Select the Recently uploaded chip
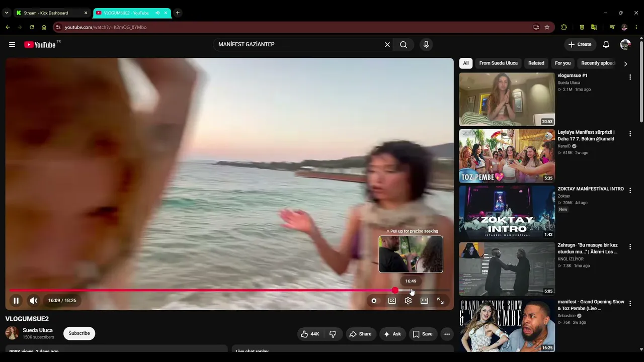The height and width of the screenshot is (362, 644). coord(598,63)
